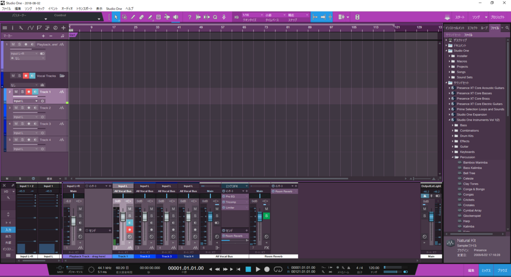Toggle the Loop button in transport
Screen dimensions: 511x277
click(x=278, y=269)
